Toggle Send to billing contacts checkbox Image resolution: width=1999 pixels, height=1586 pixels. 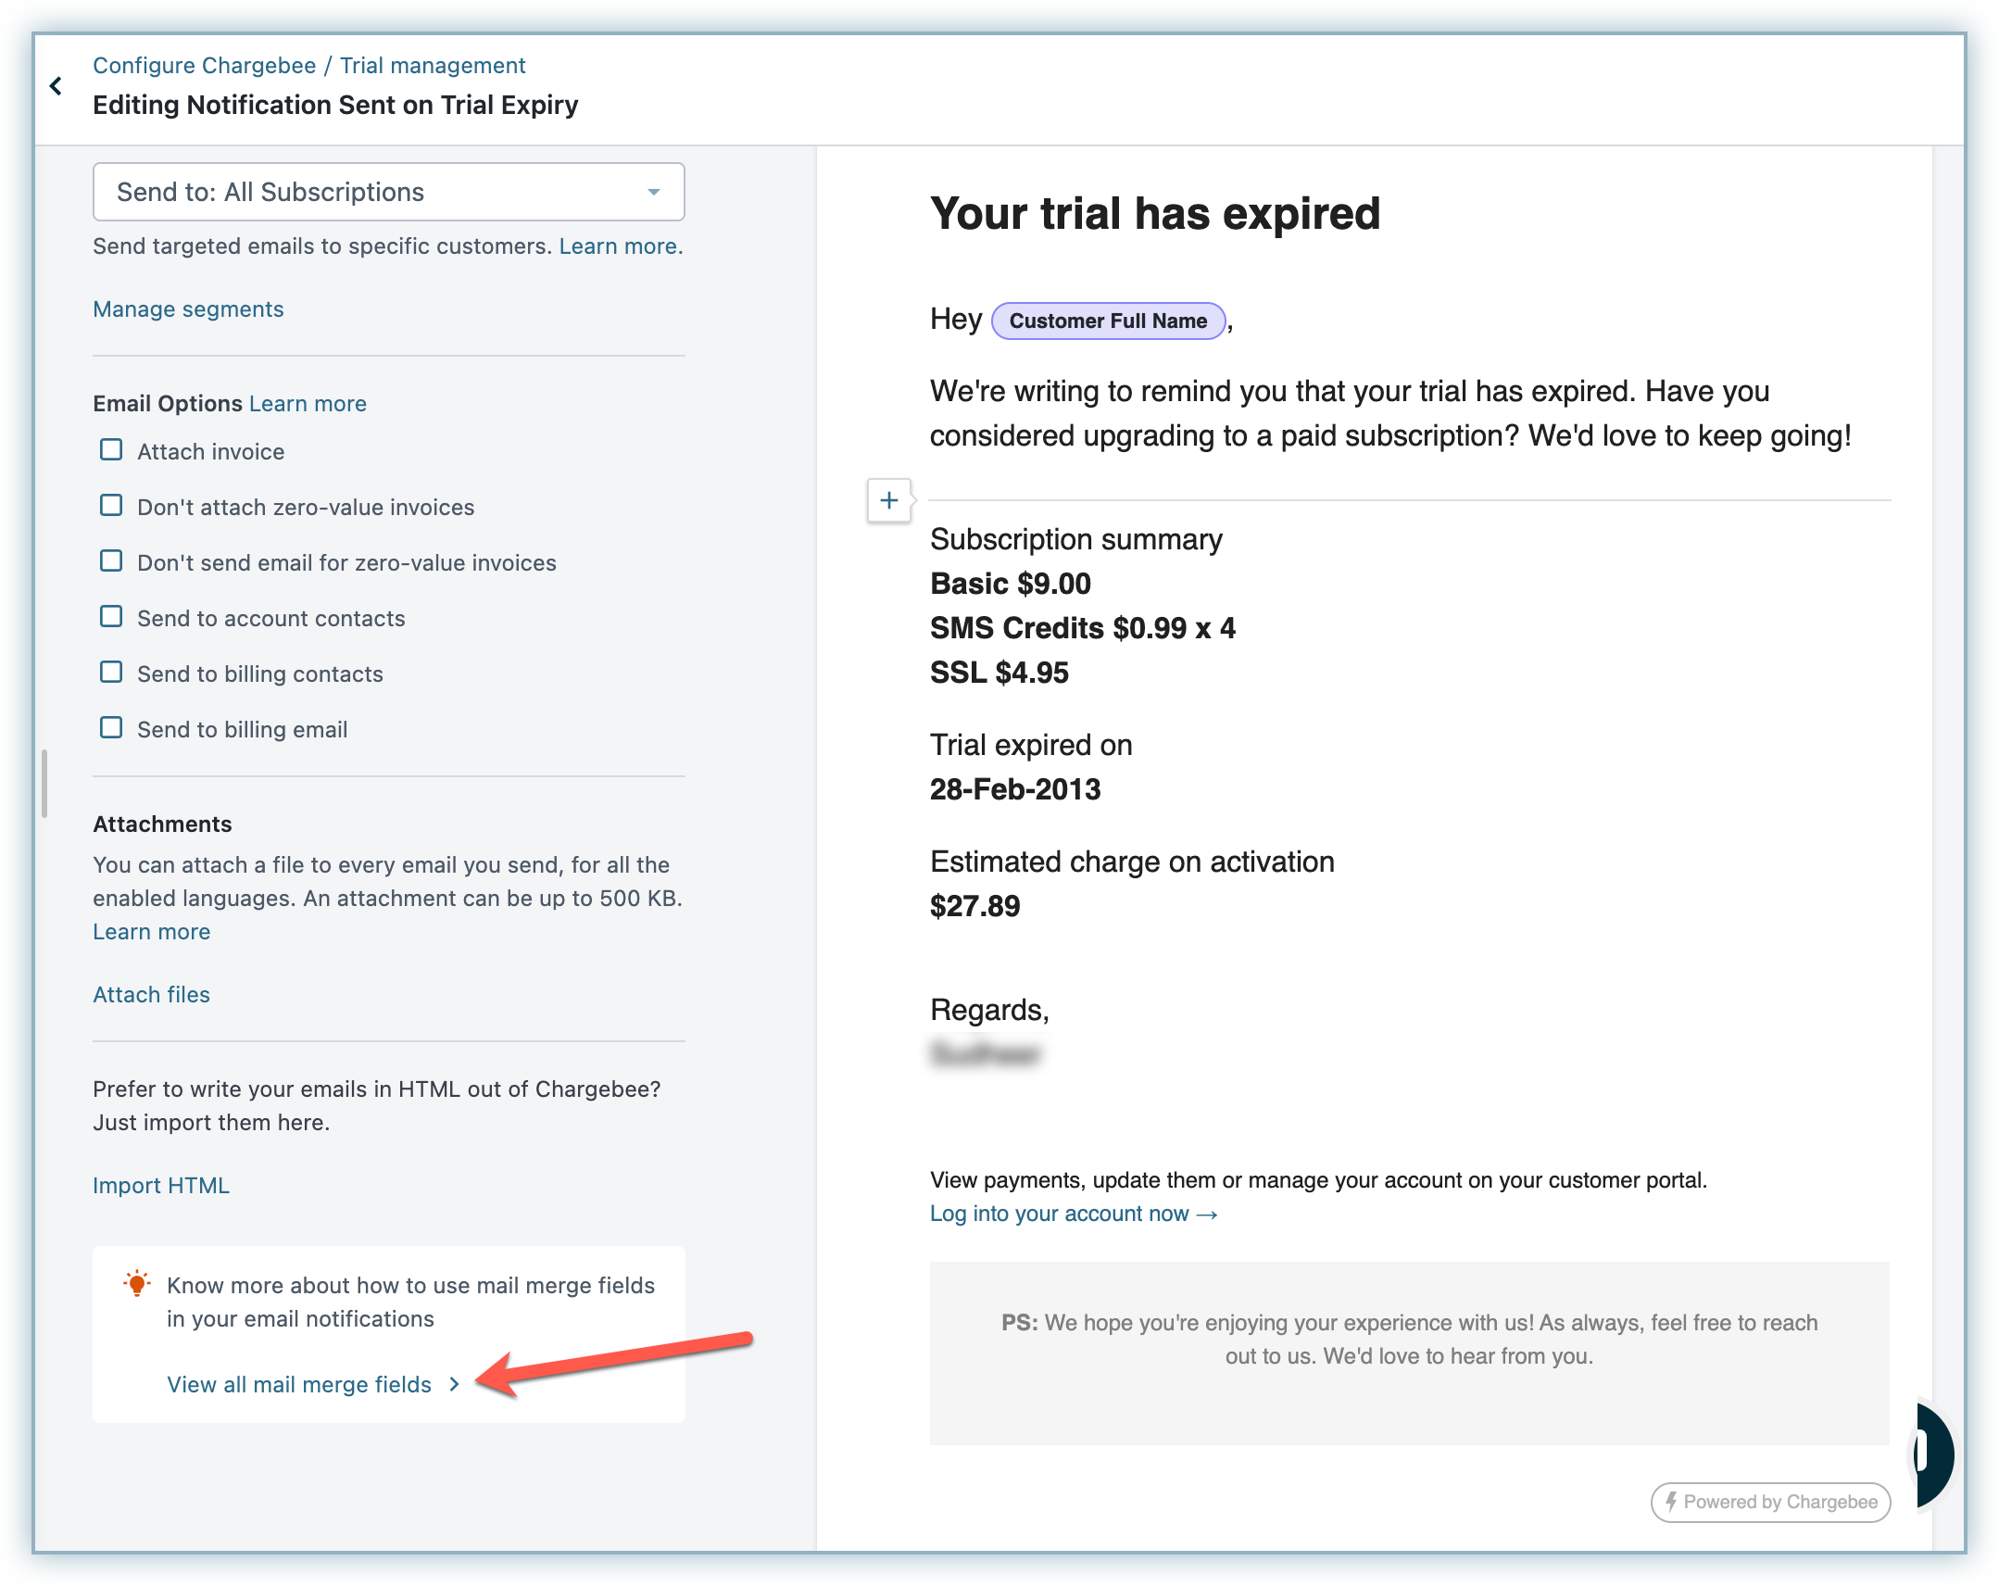111,673
